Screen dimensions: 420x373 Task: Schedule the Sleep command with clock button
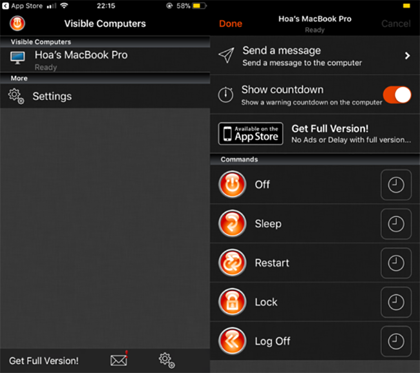click(395, 224)
